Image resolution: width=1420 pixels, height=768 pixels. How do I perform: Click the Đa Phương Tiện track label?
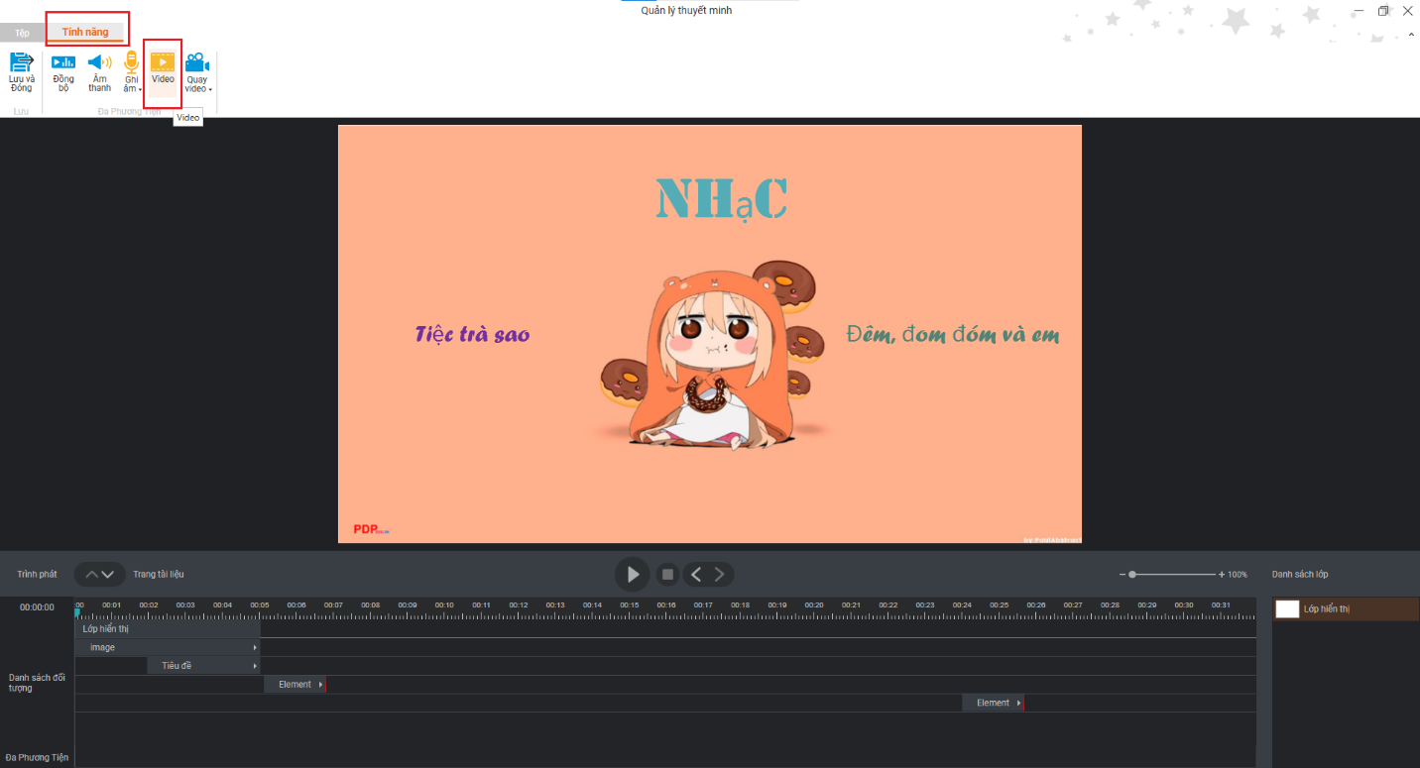point(37,758)
